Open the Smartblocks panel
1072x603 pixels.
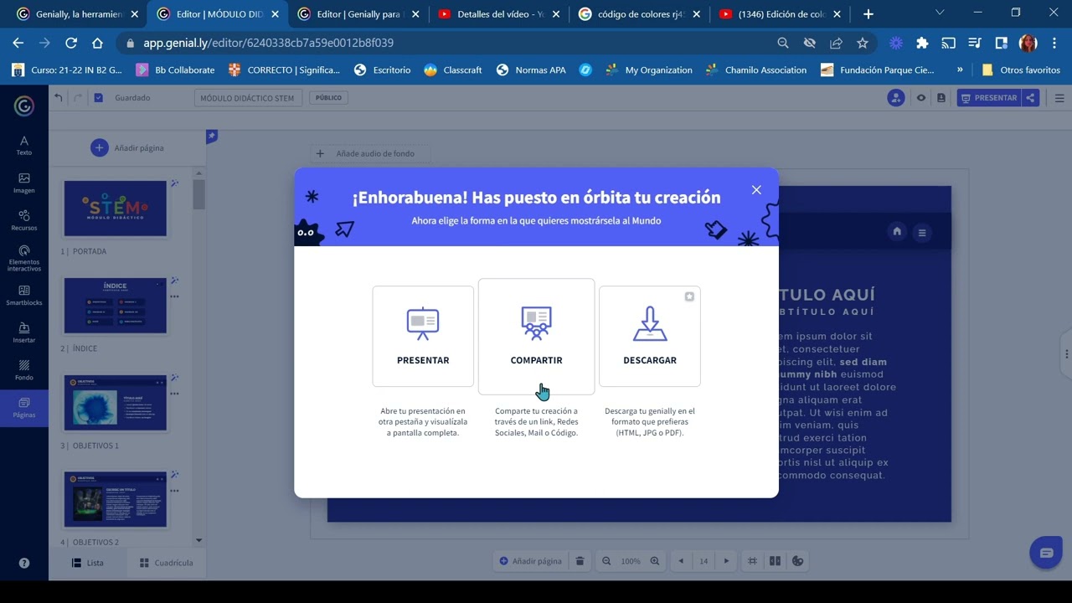coord(24,296)
